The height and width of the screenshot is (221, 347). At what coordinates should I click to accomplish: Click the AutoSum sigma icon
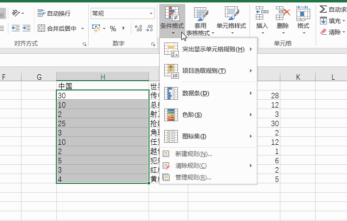323,9
